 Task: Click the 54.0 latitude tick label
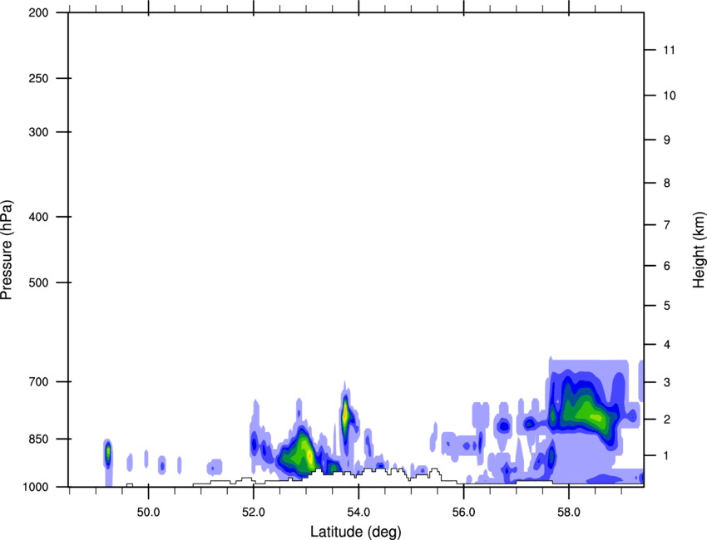tap(358, 513)
